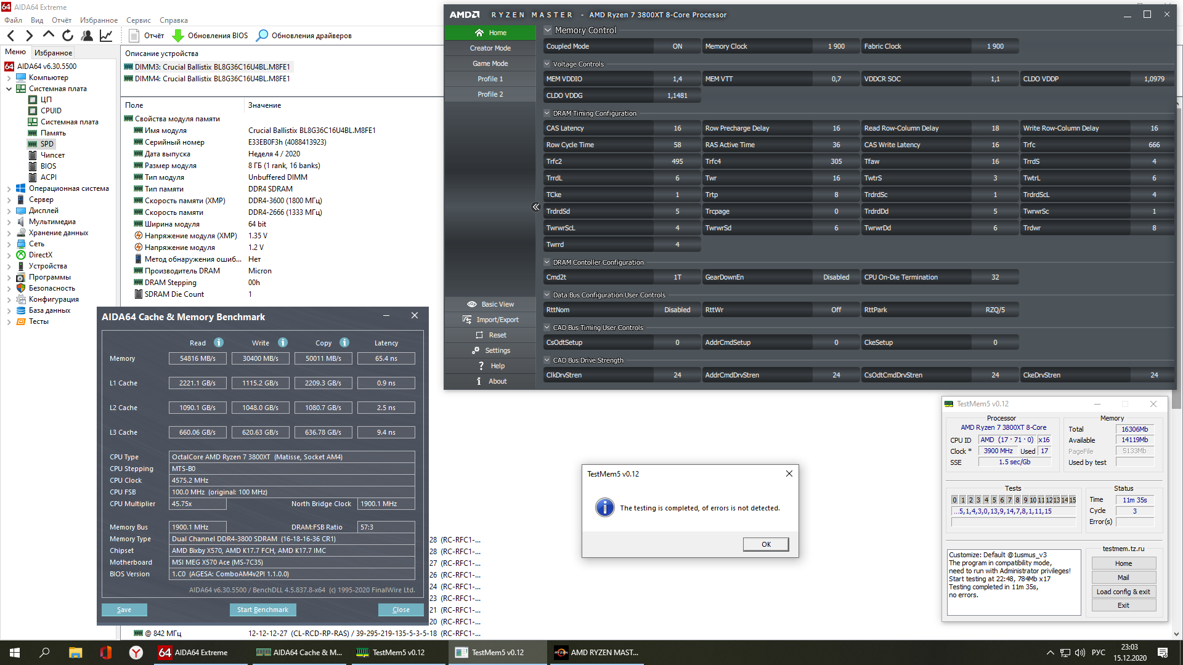Viewport: 1183px width, 665px height.
Task: Open the AIDA64 report graph icon
Action: pyautogui.click(x=106, y=36)
